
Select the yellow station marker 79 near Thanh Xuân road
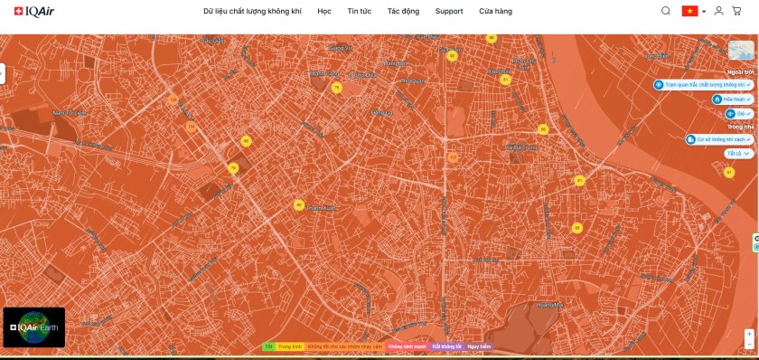point(233,168)
